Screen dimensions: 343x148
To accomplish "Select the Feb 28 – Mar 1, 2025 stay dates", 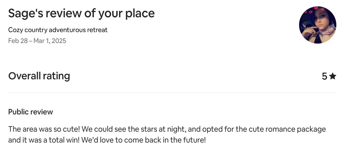I will [37, 41].
